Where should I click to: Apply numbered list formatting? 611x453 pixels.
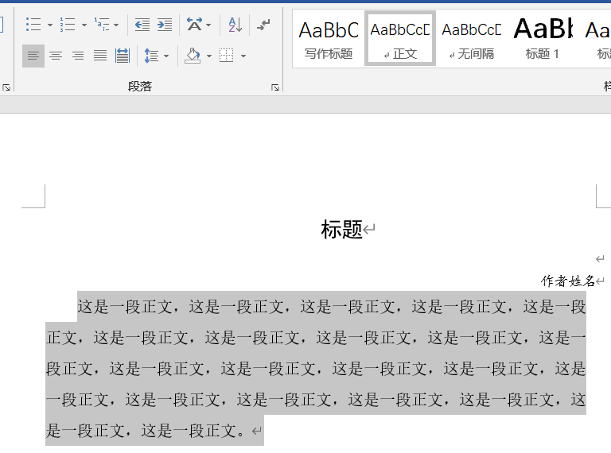[68, 25]
